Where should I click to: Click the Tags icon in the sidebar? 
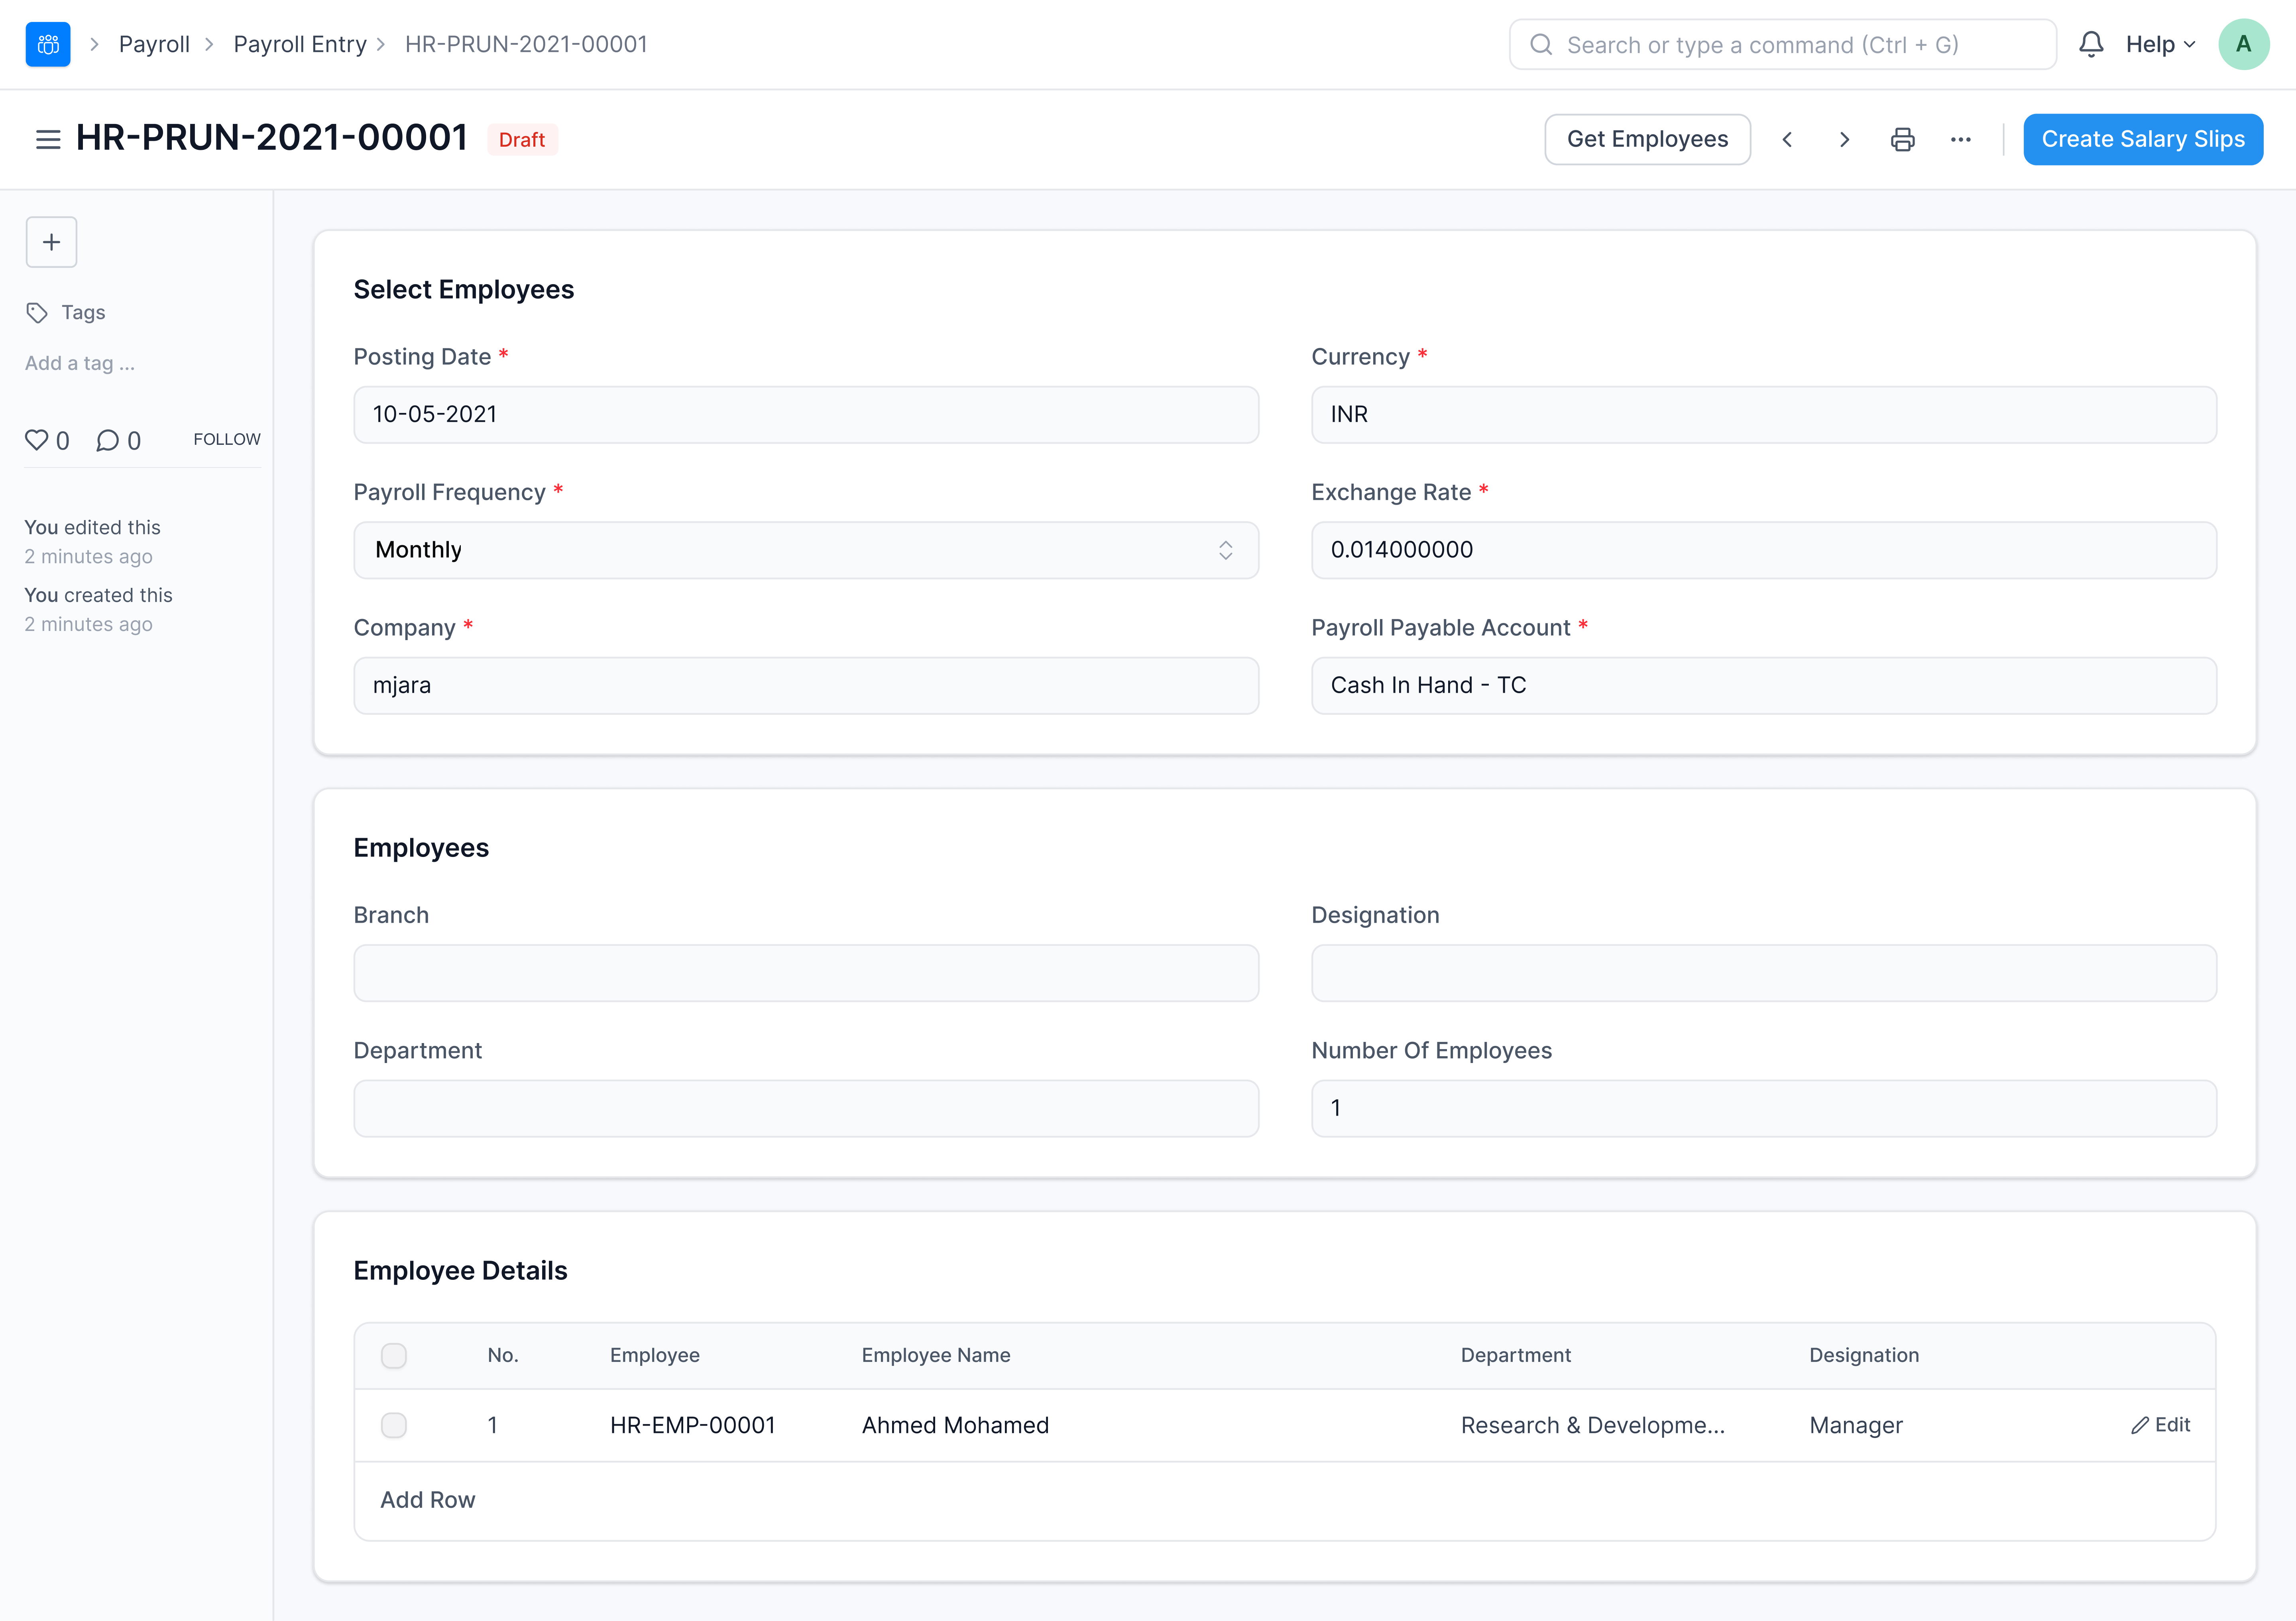click(x=37, y=312)
